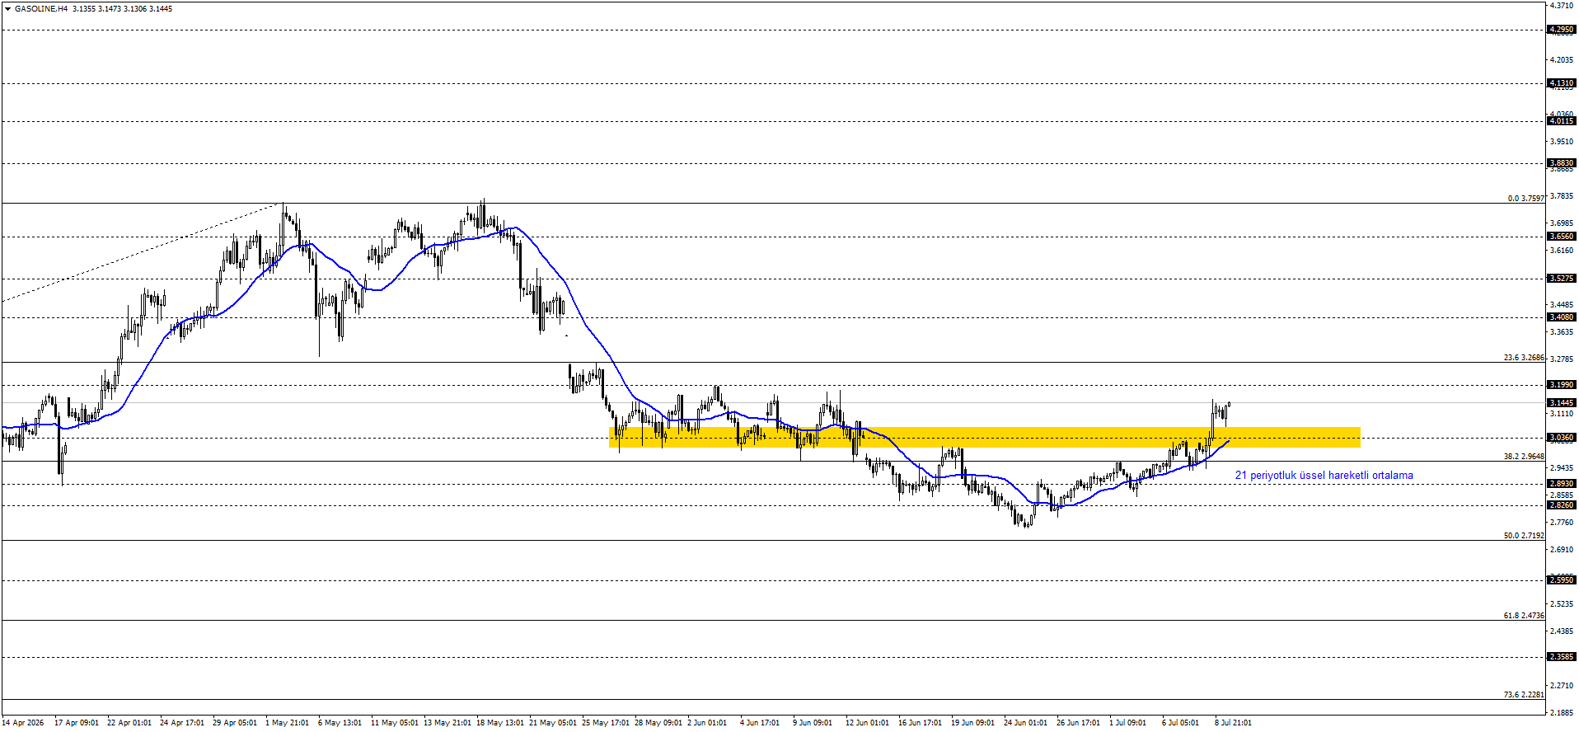Viewport: 1579px width, 732px height.
Task: Click the 2.3585 price level label
Action: pos(1562,657)
